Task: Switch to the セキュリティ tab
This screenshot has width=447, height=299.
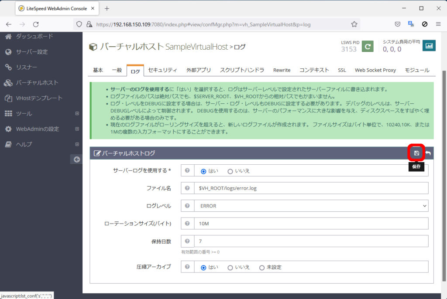Action: 162,70
